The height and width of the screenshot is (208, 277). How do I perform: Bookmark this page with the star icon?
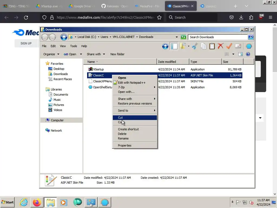(x=159, y=17)
